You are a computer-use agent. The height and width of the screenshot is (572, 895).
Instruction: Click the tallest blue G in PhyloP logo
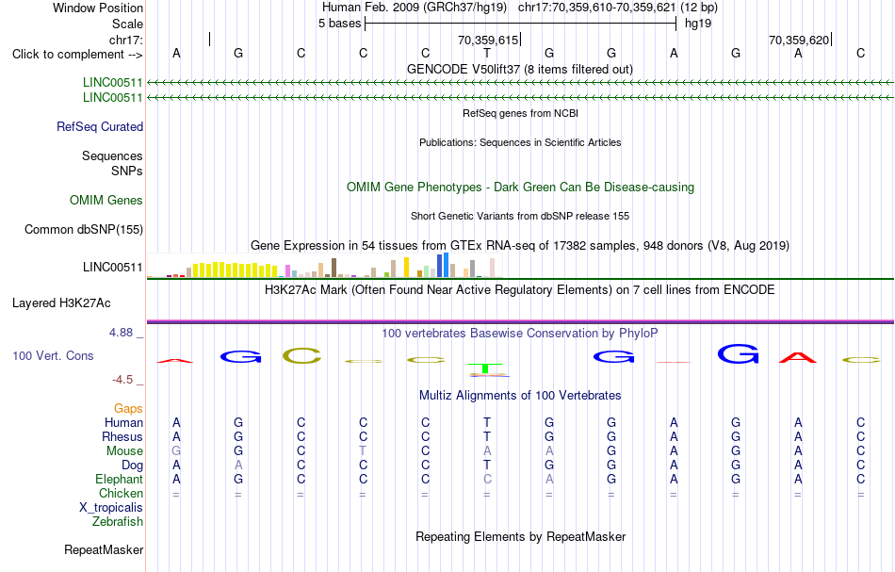pyautogui.click(x=738, y=354)
